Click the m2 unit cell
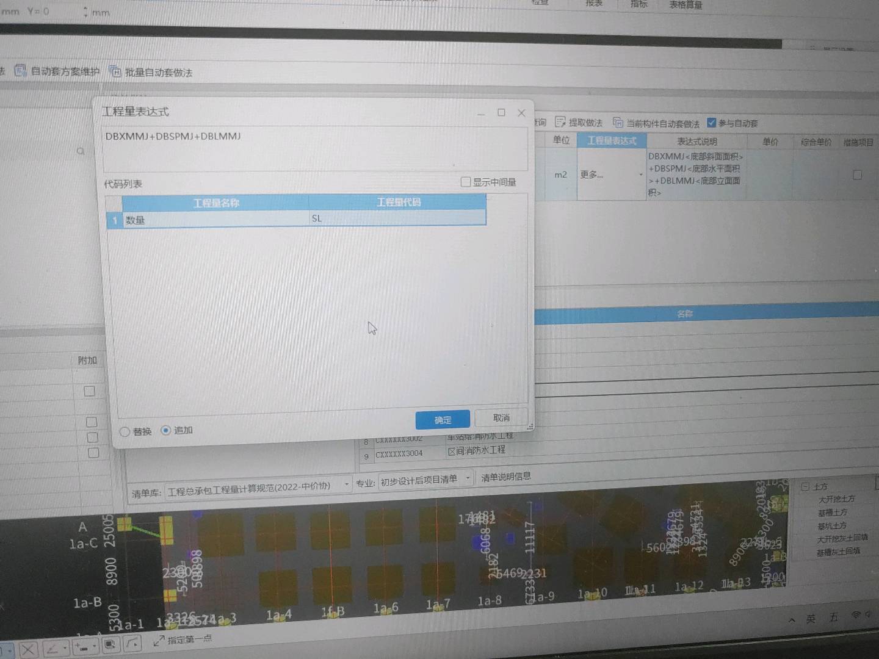This screenshot has width=879, height=659. (x=560, y=175)
